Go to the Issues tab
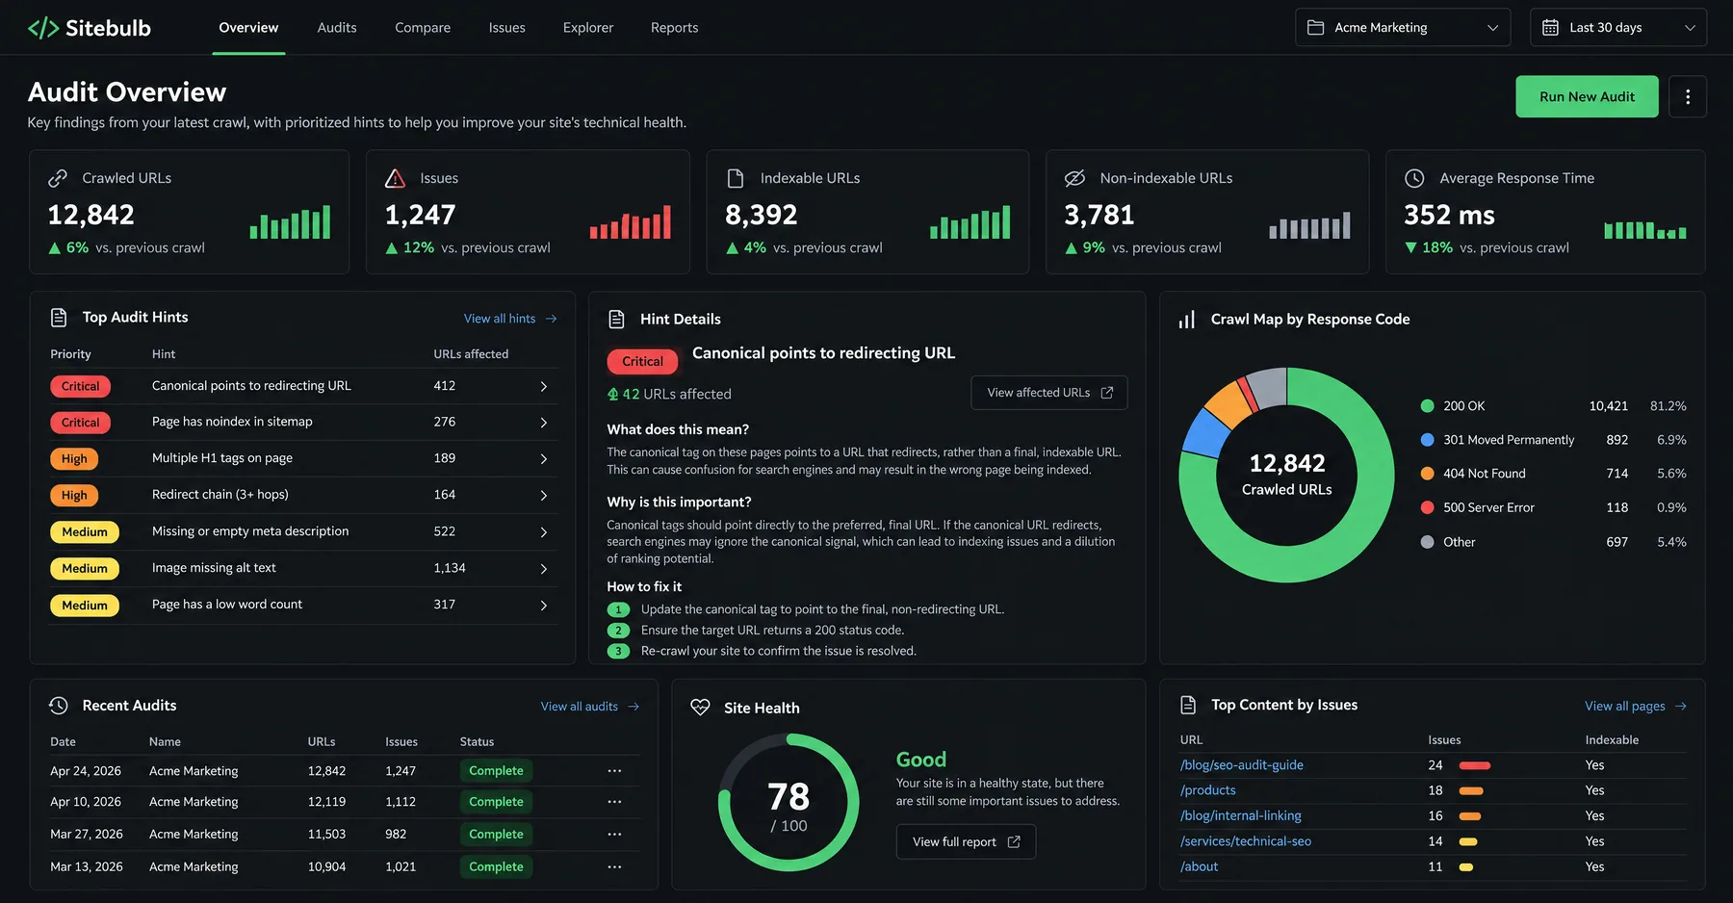This screenshot has height=903, width=1733. 506,28
